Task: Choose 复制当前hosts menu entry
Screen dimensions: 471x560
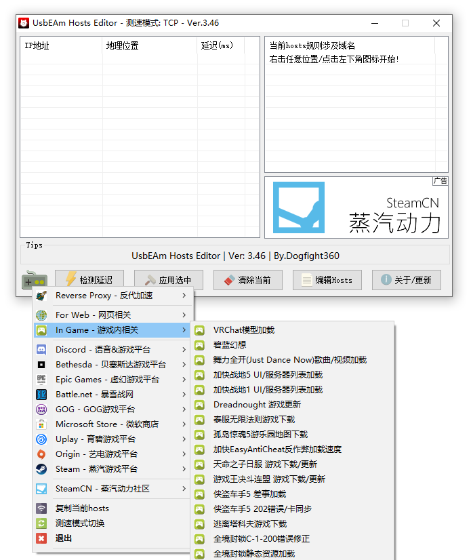Action: tap(112, 508)
